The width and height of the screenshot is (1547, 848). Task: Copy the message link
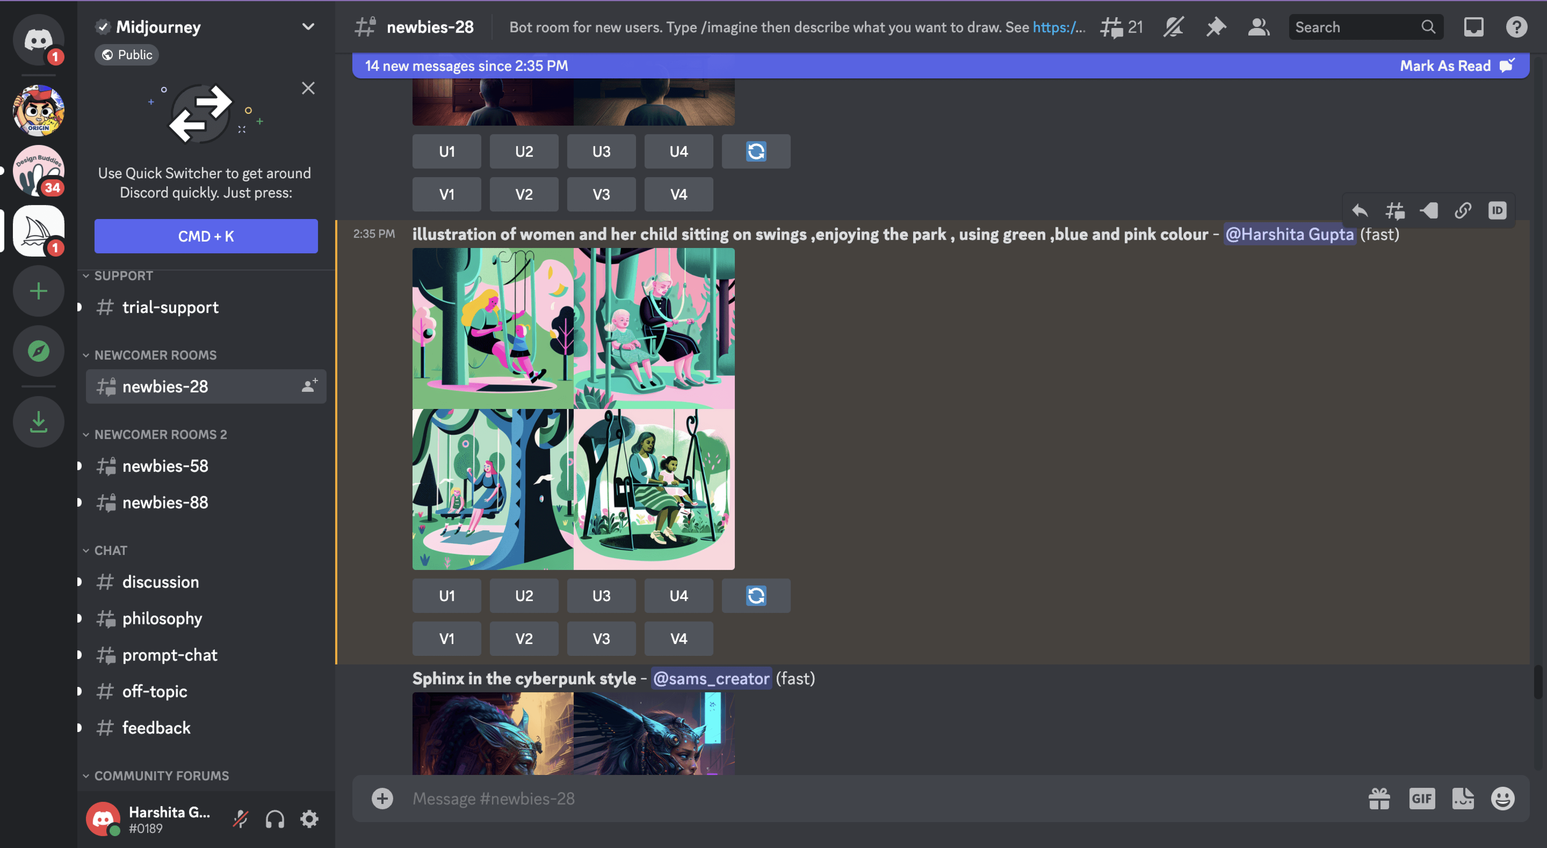[x=1463, y=210]
